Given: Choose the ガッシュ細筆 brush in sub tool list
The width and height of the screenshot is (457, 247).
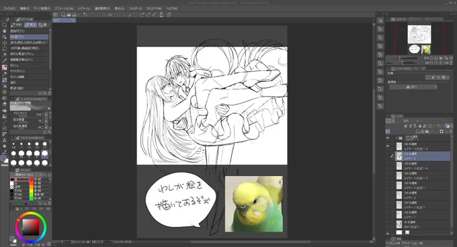Looking at the screenshot, I should pyautogui.click(x=29, y=77).
